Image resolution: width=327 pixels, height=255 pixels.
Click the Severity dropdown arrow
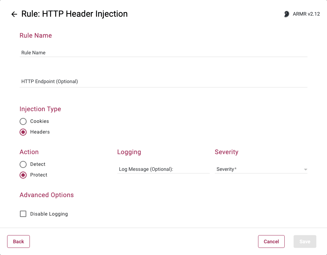(305, 170)
